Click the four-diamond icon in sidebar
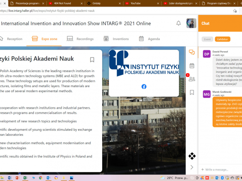 tap(192, 156)
